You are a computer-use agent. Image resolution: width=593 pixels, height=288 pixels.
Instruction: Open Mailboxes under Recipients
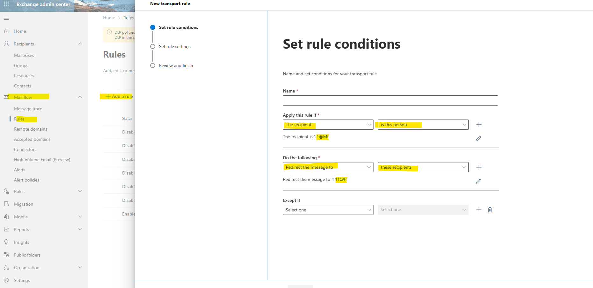24,55
